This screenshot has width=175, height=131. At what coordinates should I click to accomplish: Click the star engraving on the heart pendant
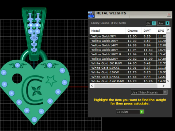pyautogui.click(x=51, y=80)
